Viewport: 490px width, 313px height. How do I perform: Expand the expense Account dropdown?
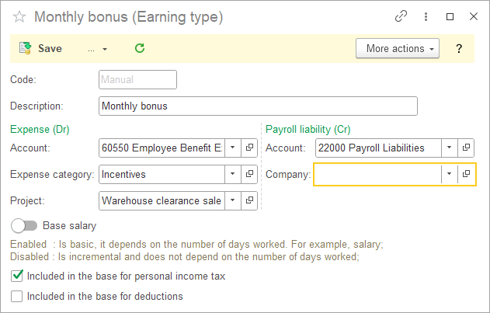(x=233, y=148)
